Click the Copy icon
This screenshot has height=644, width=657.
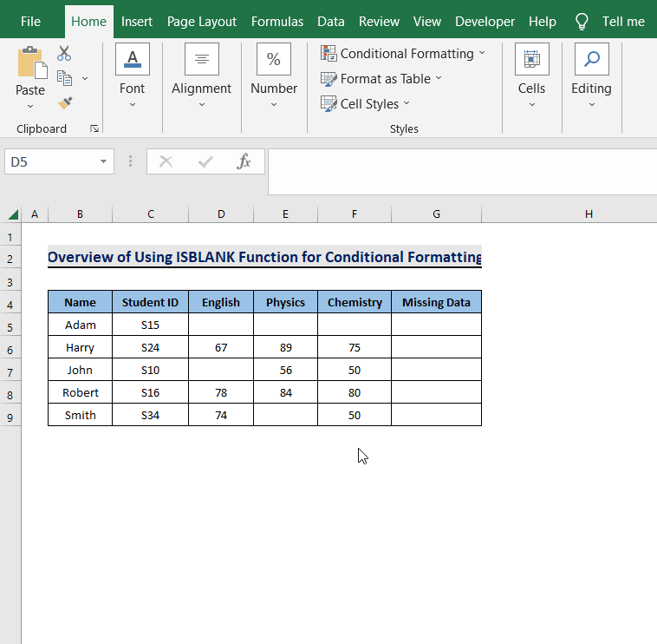click(x=64, y=78)
